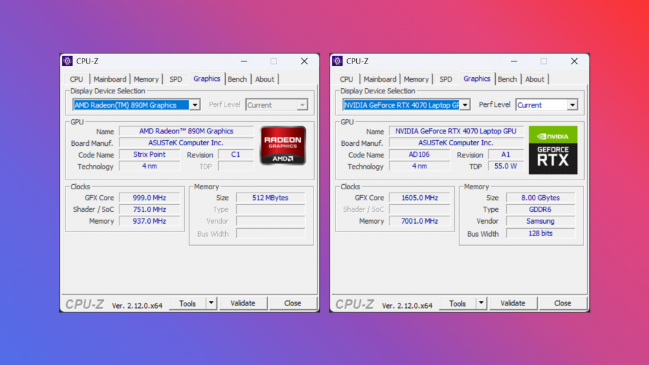Select About tab in left window
The height and width of the screenshot is (365, 649).
[264, 79]
